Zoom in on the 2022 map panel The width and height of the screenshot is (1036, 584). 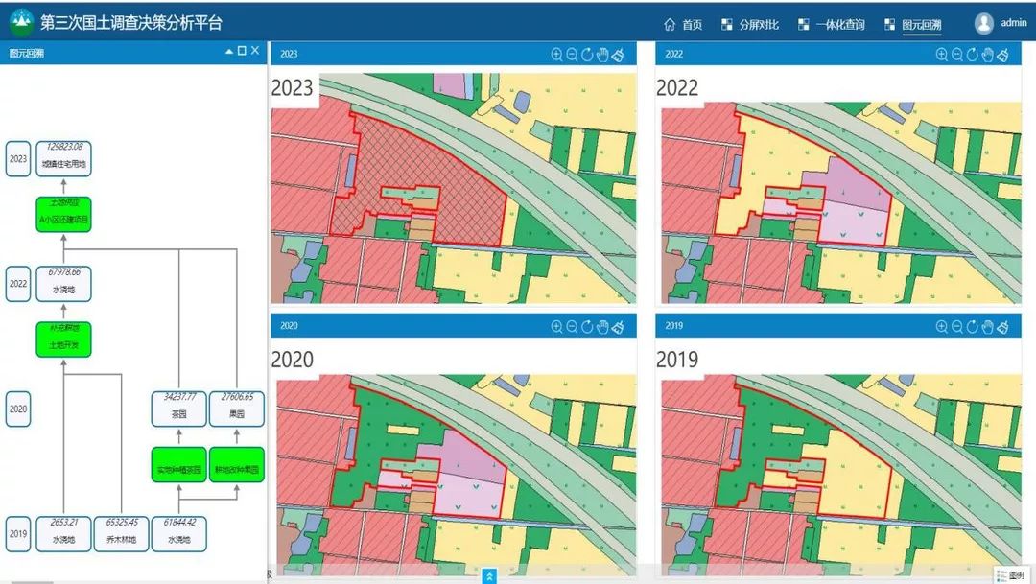pos(942,55)
